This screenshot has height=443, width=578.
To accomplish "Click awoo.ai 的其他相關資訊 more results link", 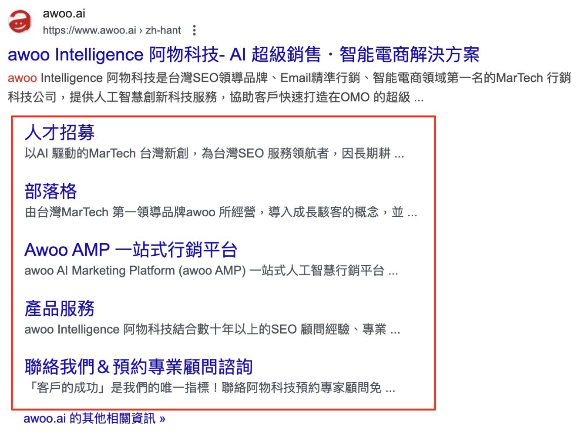I will 94,419.
